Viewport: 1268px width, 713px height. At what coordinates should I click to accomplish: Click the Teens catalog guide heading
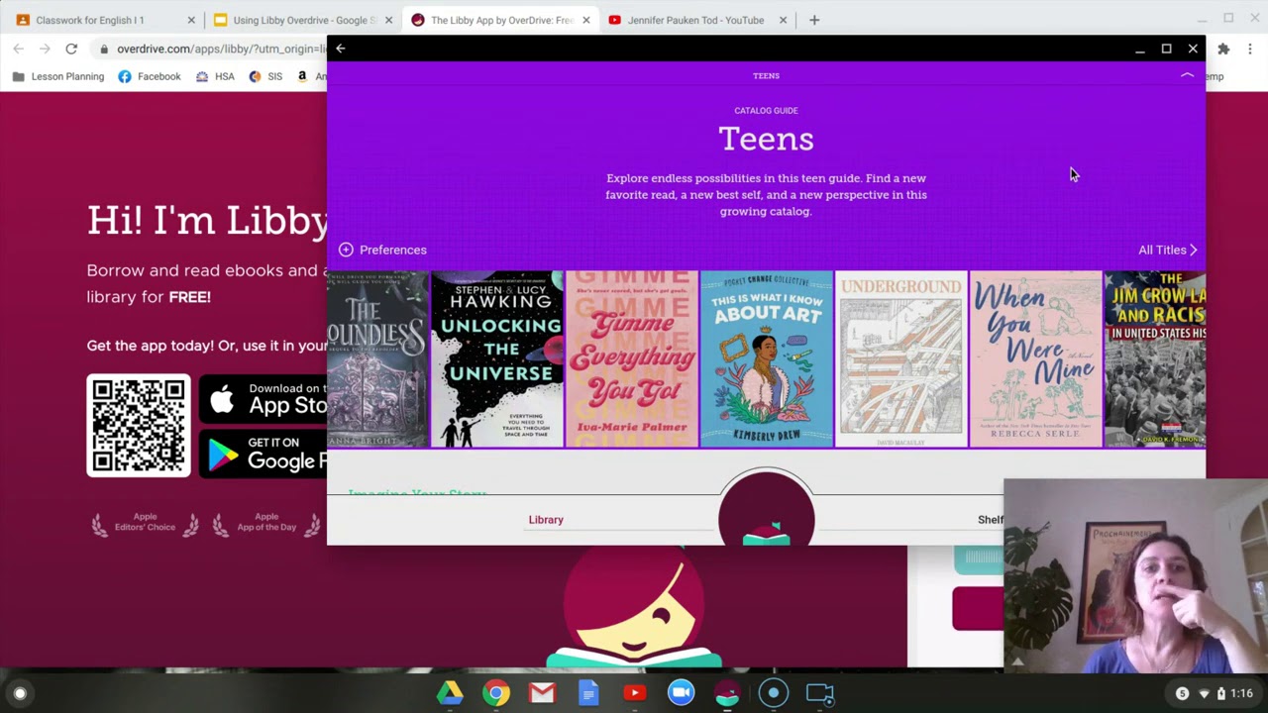[x=766, y=139]
